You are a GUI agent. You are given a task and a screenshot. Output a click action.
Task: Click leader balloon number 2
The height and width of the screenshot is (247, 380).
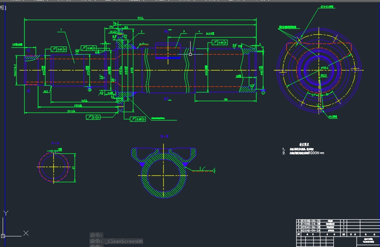(x=142, y=31)
